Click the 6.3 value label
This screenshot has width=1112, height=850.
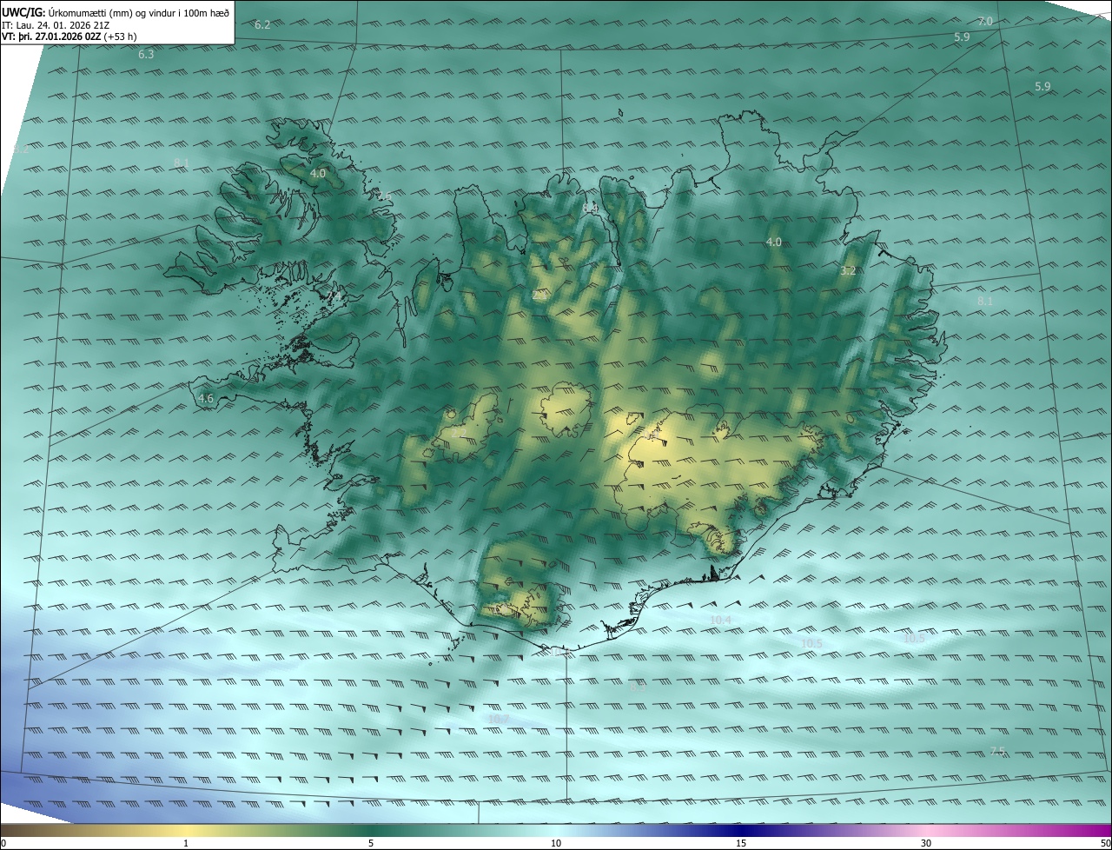click(146, 54)
